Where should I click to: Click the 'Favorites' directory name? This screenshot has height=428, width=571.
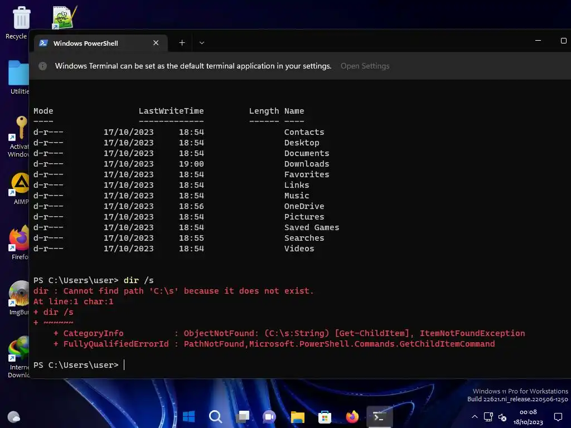307,174
